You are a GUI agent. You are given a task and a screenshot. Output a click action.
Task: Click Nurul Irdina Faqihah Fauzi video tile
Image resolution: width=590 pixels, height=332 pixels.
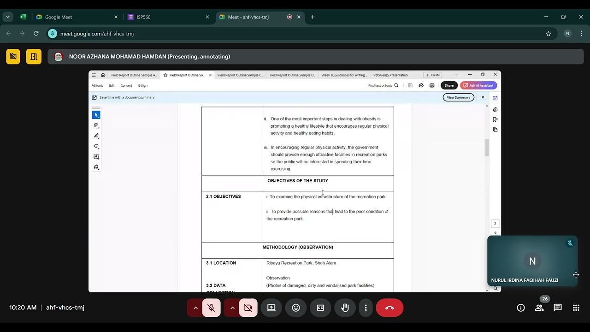point(532,261)
